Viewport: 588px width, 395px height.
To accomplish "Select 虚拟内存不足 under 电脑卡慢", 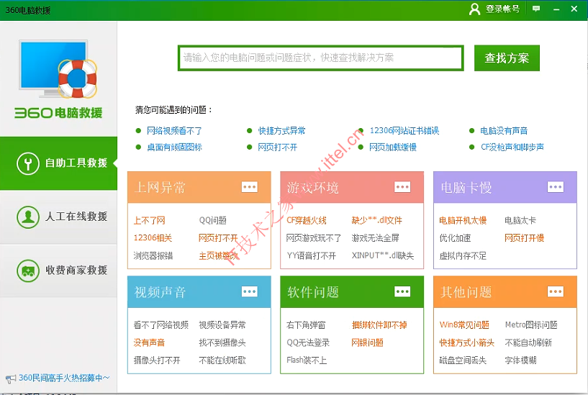I will pyautogui.click(x=463, y=256).
